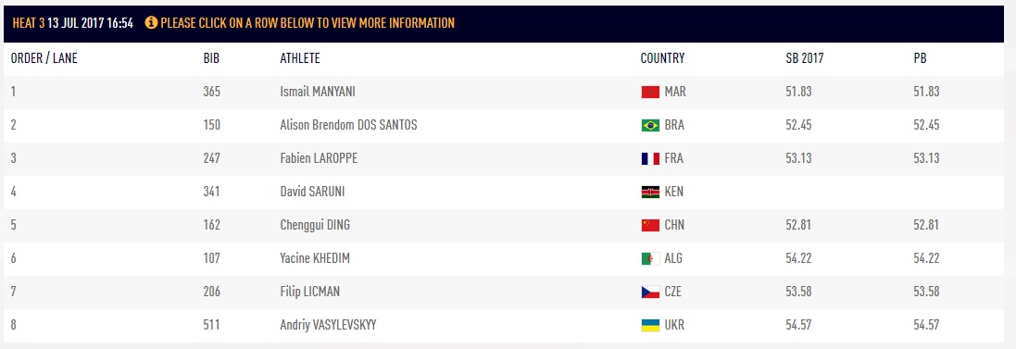Click the Kenya flag icon

pos(650,192)
